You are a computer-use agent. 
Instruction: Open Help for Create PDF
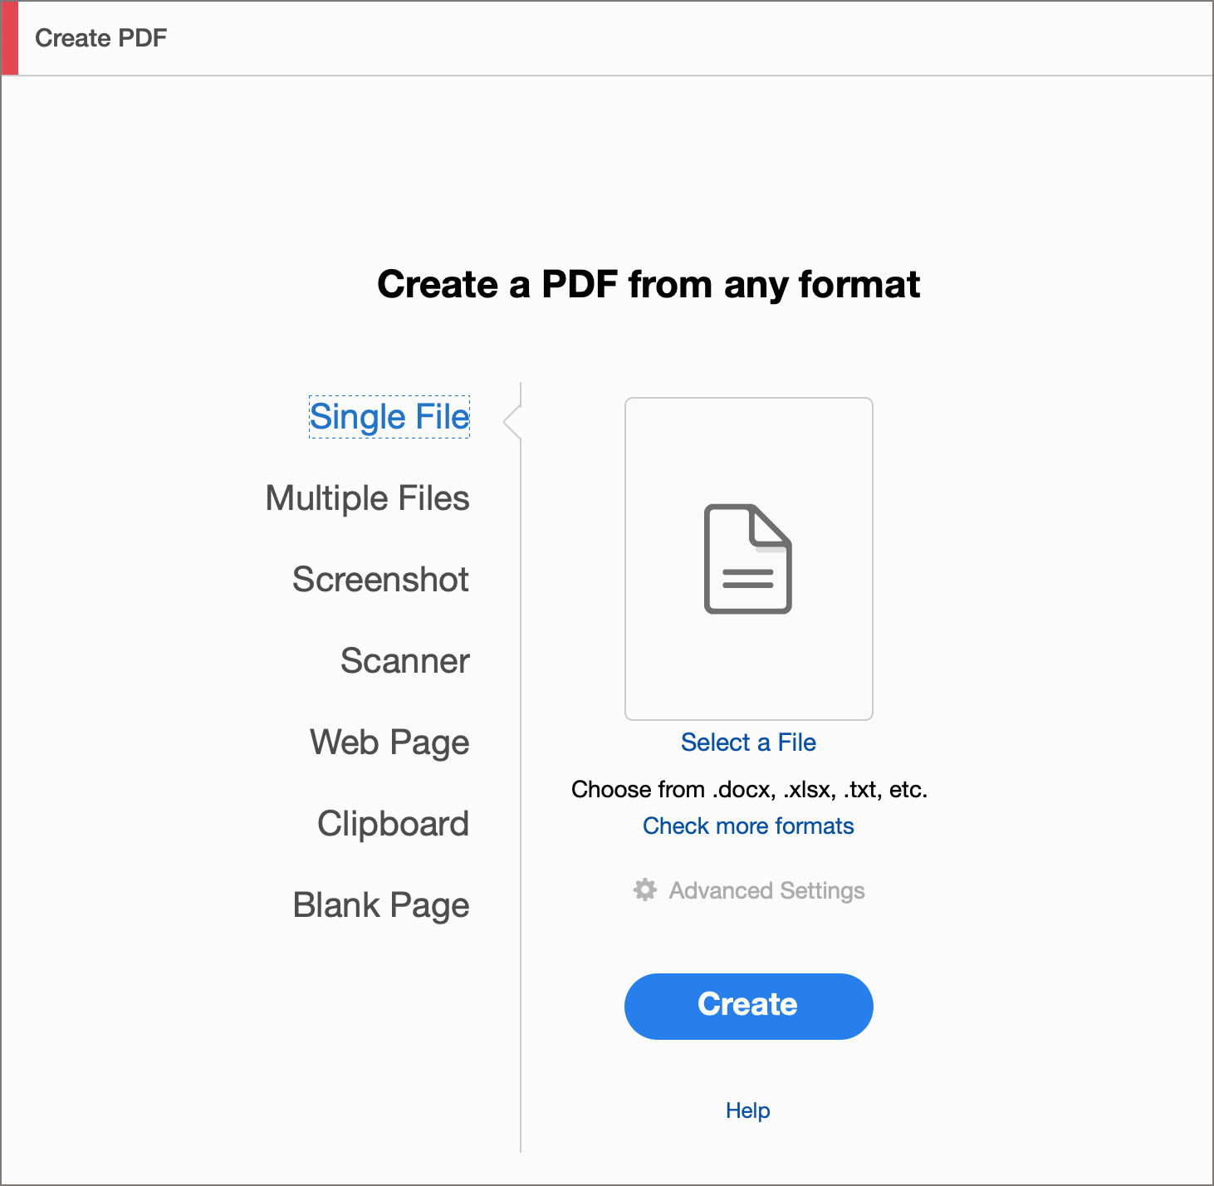pyautogui.click(x=747, y=1110)
